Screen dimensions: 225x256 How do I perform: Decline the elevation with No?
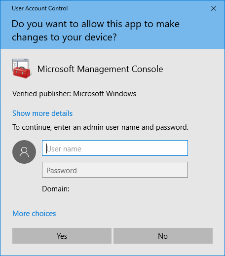click(x=163, y=236)
